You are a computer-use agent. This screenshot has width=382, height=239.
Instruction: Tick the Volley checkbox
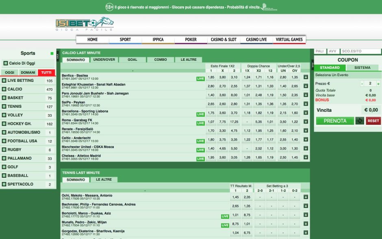pyautogui.click(x=4, y=115)
